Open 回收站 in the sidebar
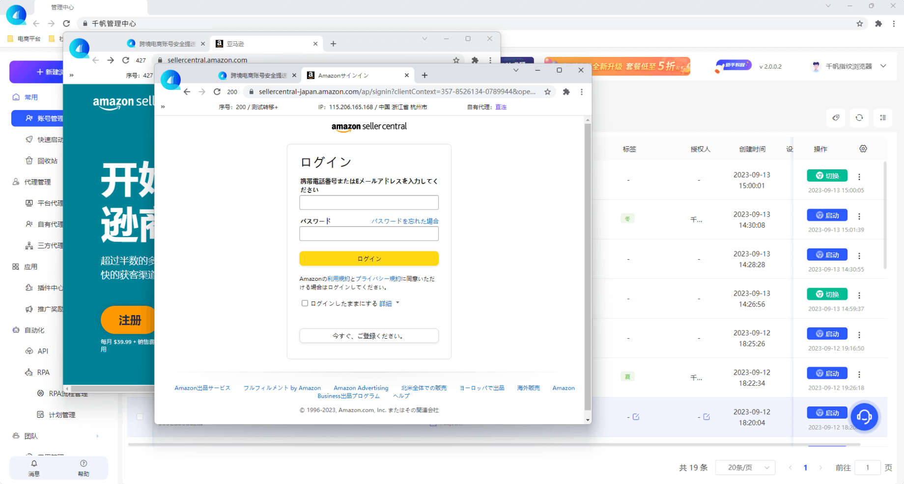This screenshot has height=484, width=904. tap(42, 161)
